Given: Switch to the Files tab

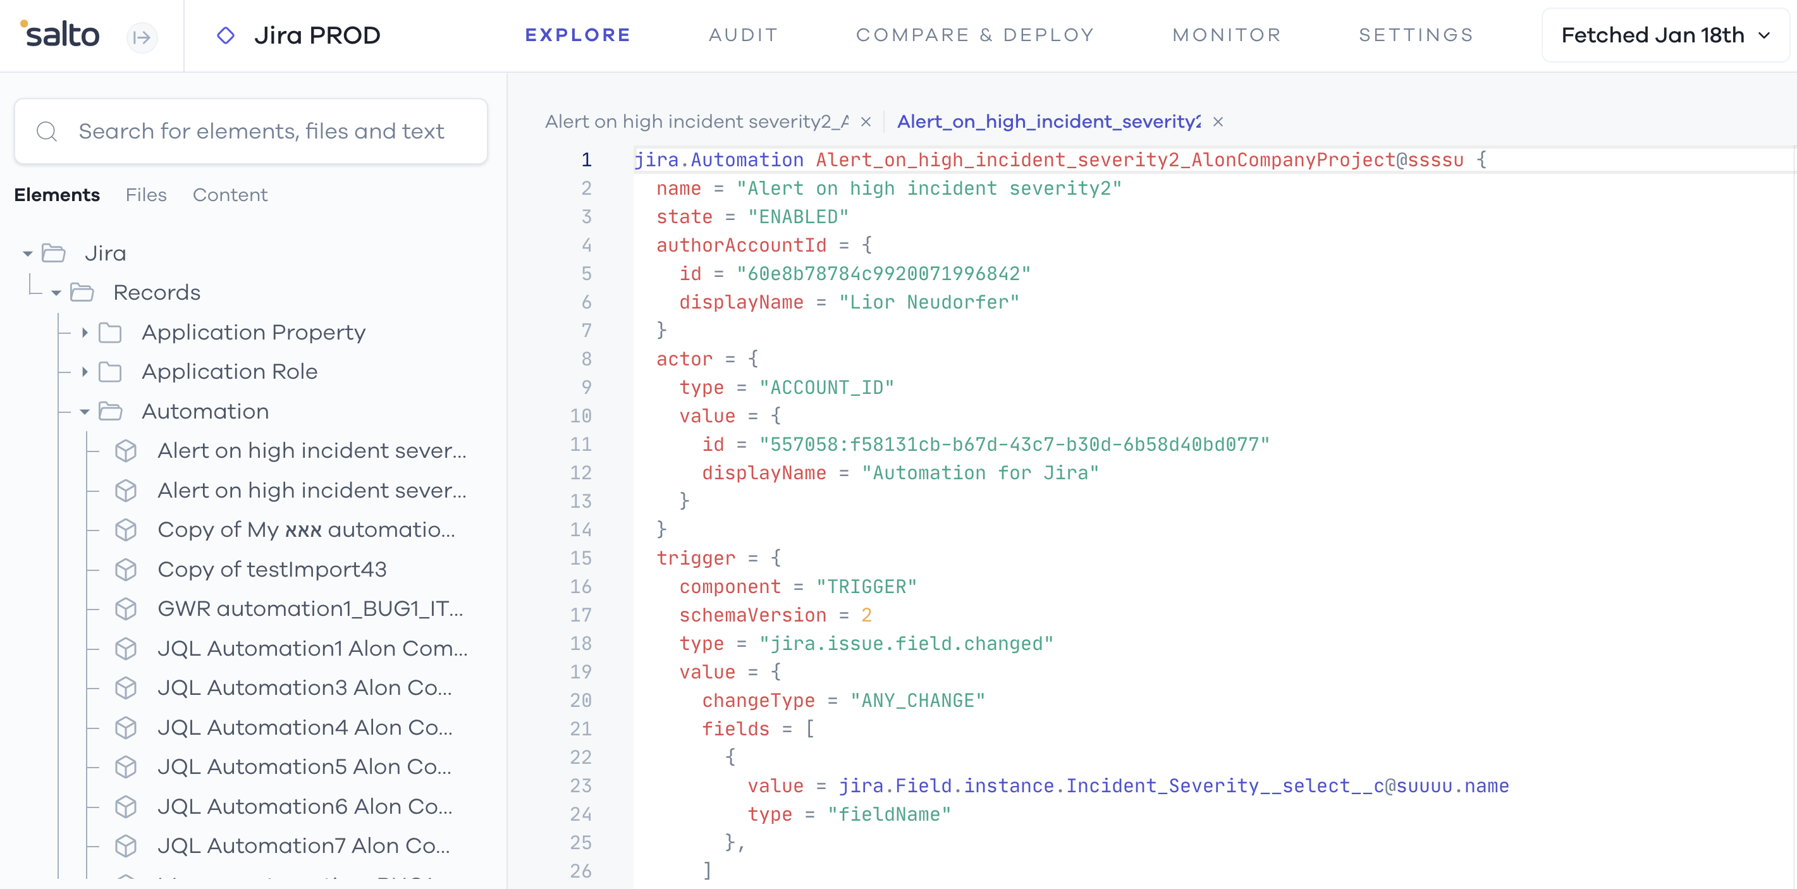Looking at the screenshot, I should [146, 195].
